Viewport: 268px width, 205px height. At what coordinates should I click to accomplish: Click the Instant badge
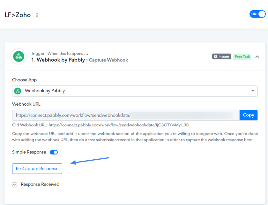tap(221, 57)
